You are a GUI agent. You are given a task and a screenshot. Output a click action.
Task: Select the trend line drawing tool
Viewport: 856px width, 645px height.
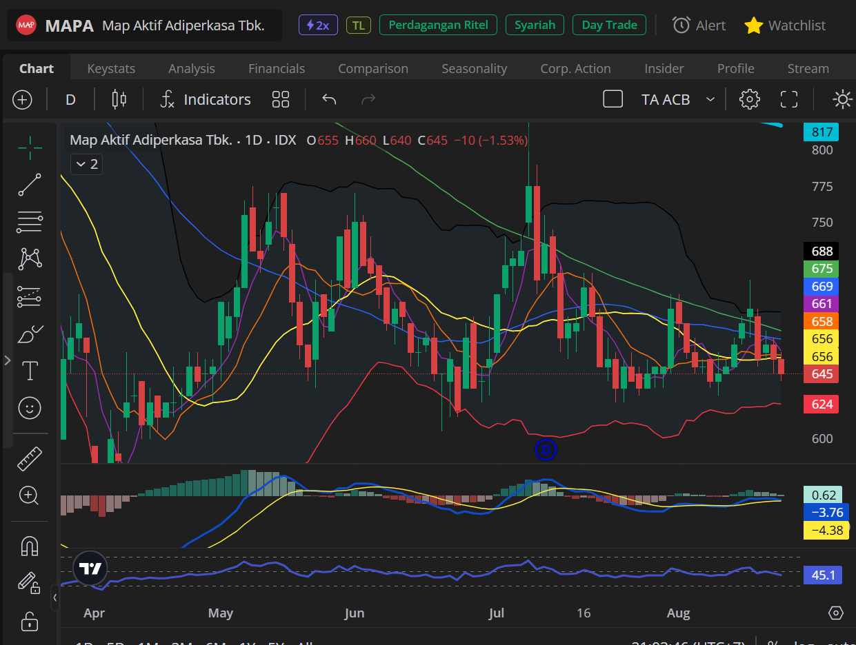click(30, 185)
